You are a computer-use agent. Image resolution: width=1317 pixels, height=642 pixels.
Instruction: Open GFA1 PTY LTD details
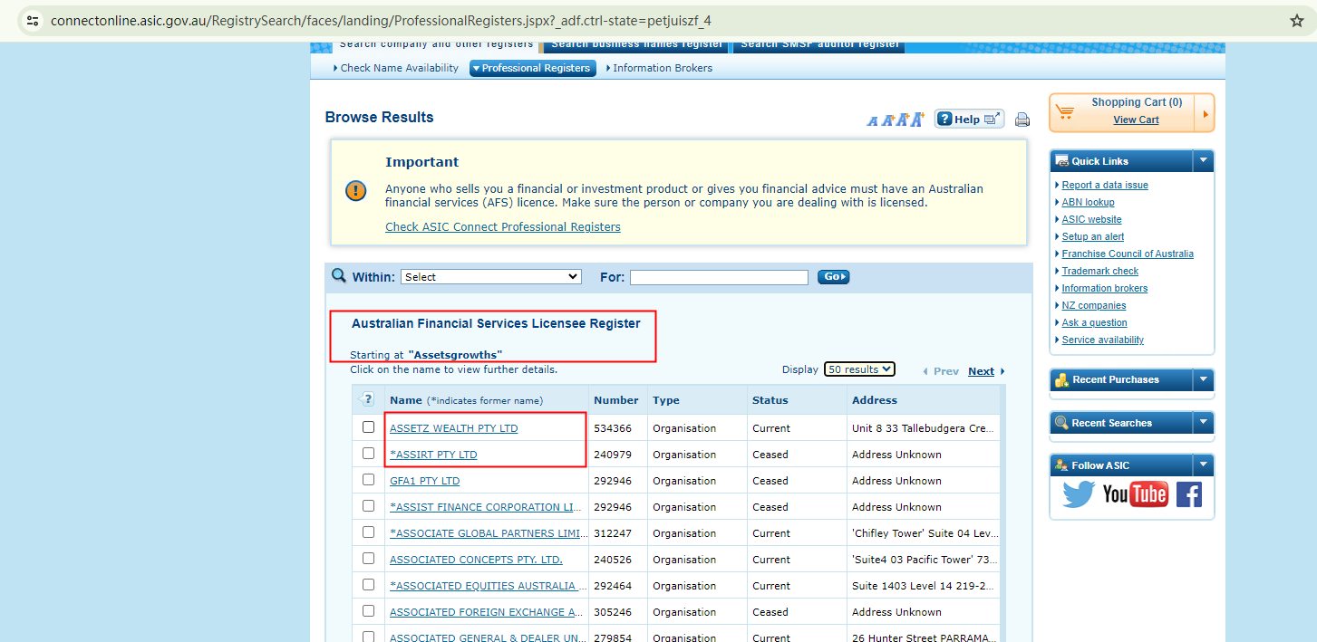click(425, 481)
